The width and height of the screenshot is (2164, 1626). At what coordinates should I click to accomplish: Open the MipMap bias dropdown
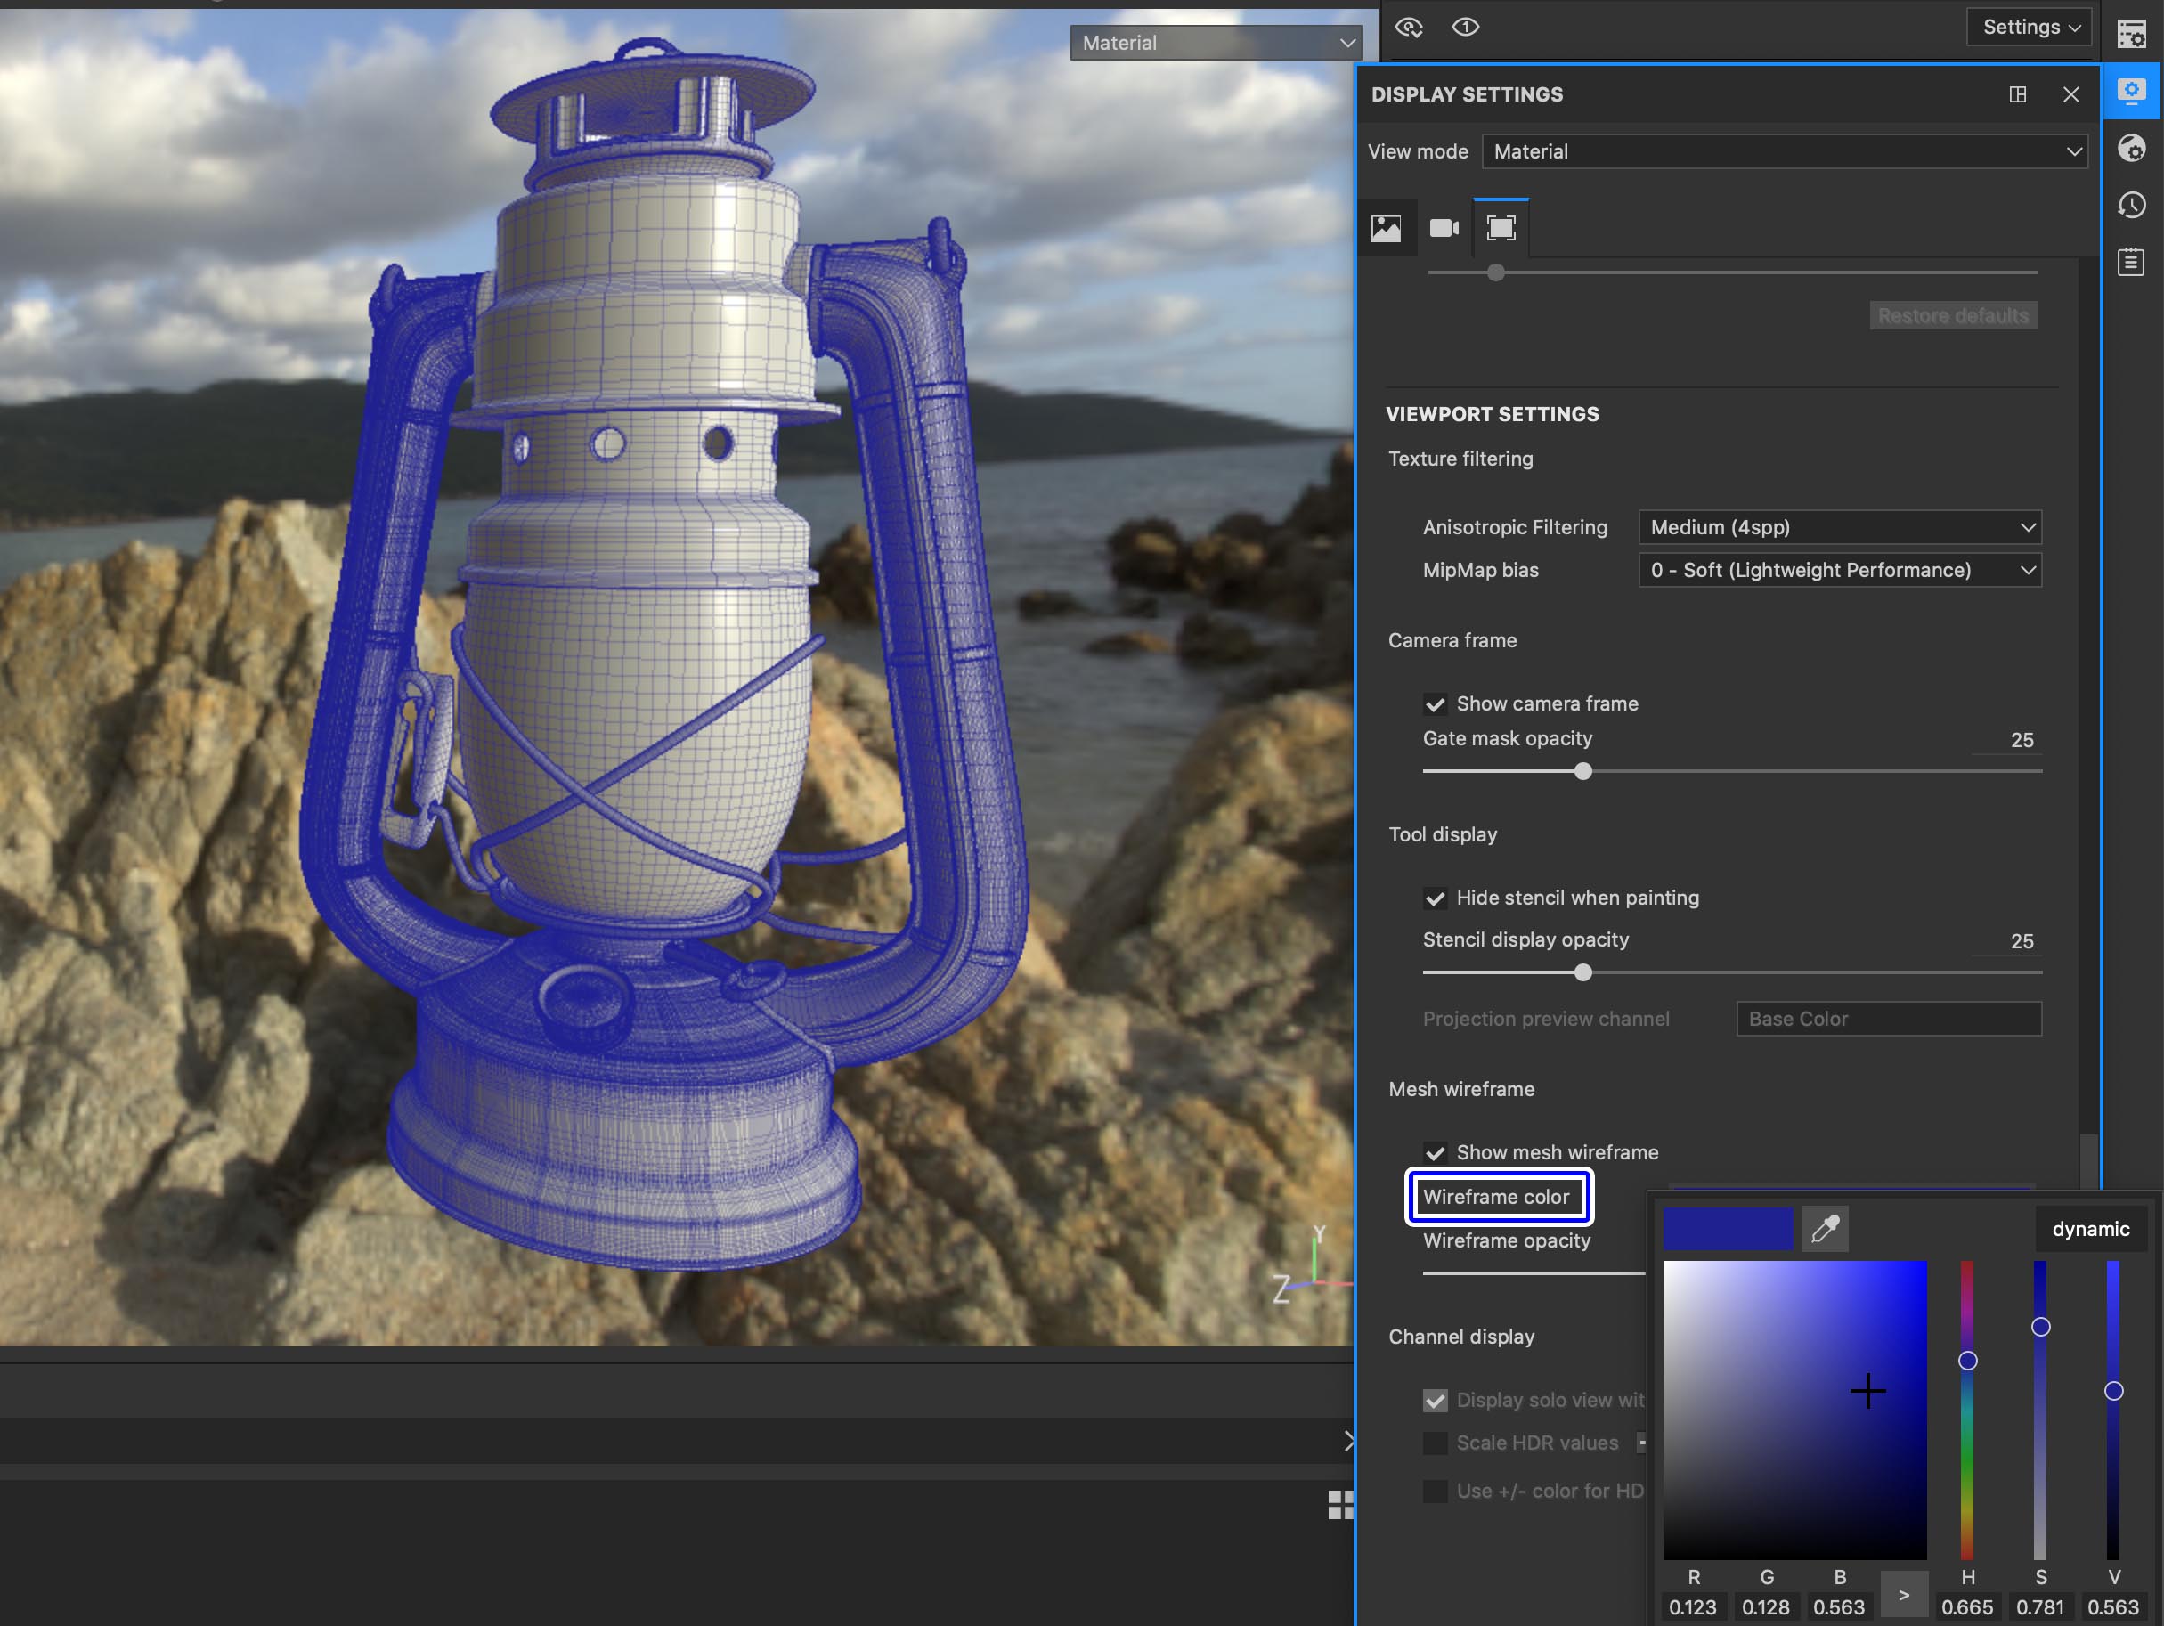(x=1838, y=569)
